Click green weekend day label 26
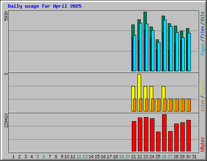The height and width of the screenshot is (161, 207). [164, 157]
